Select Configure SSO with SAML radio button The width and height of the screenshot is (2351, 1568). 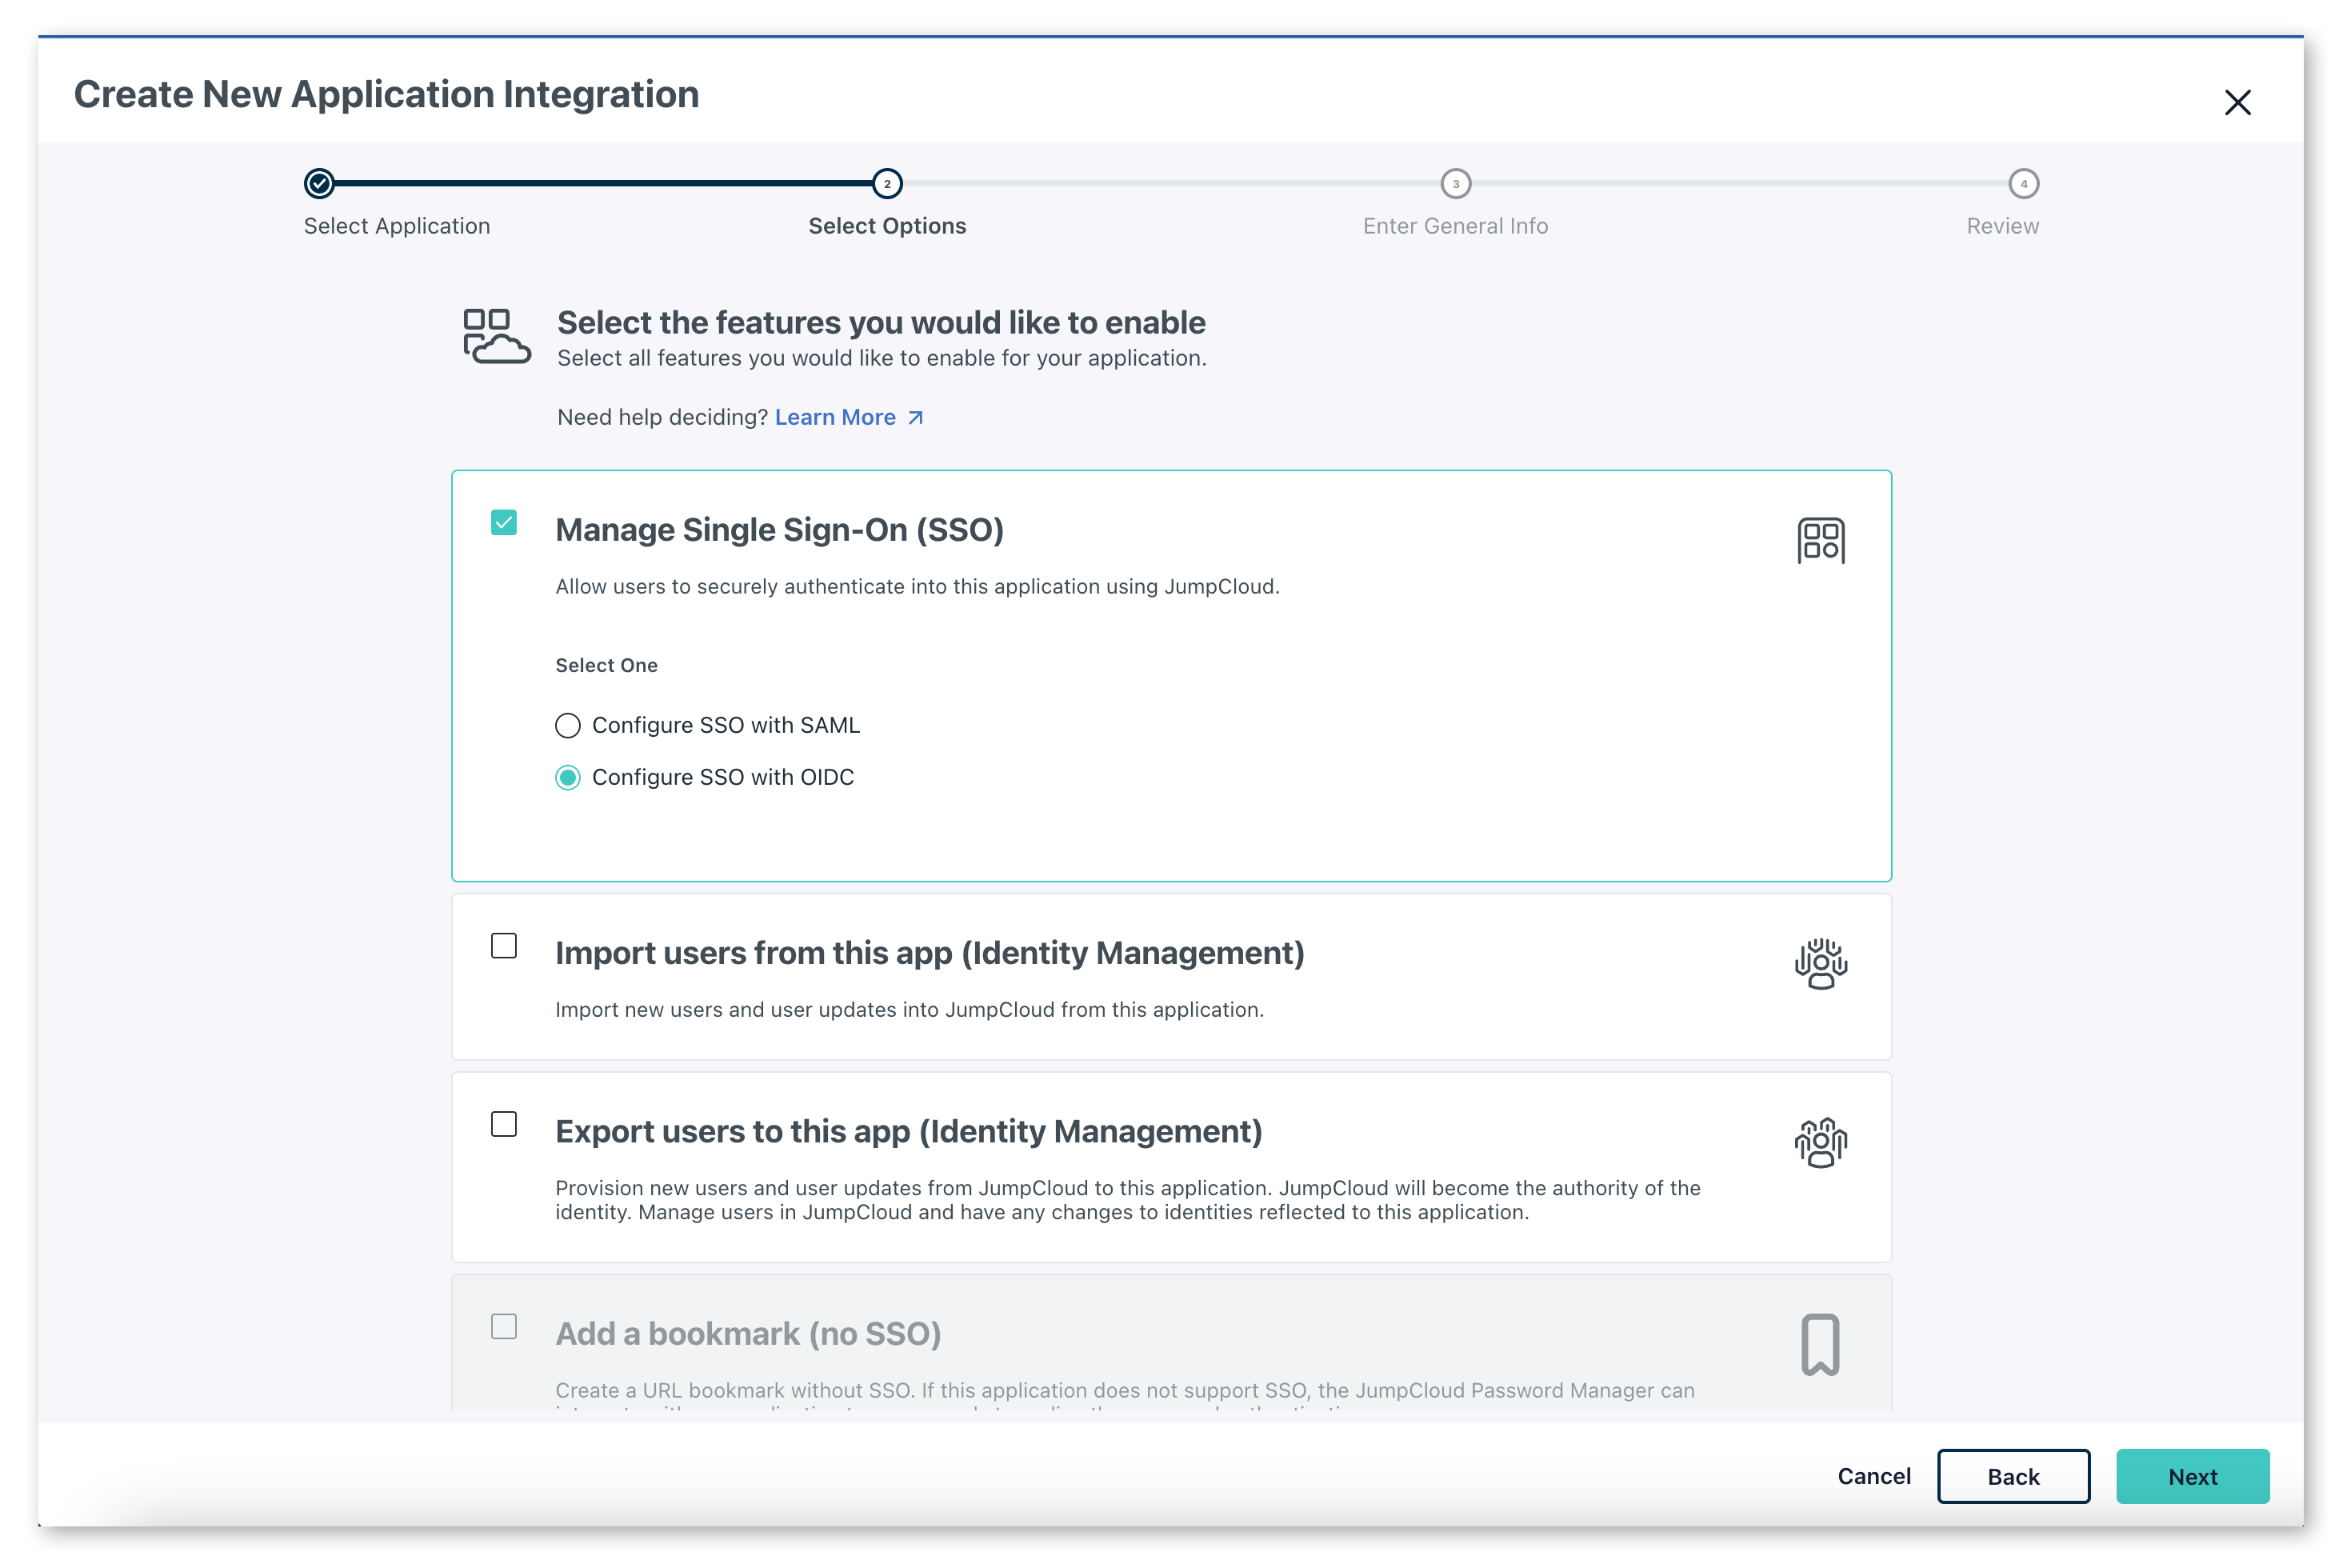[x=567, y=725]
